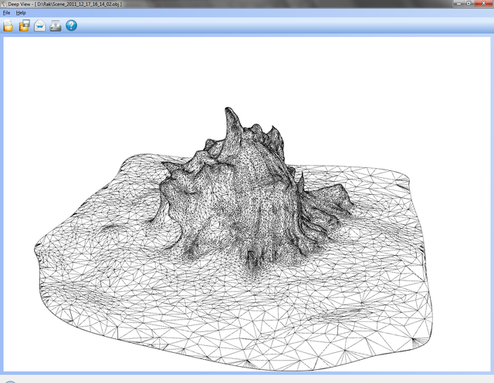Open the File menu
The width and height of the screenshot is (494, 383).
pyautogui.click(x=6, y=13)
